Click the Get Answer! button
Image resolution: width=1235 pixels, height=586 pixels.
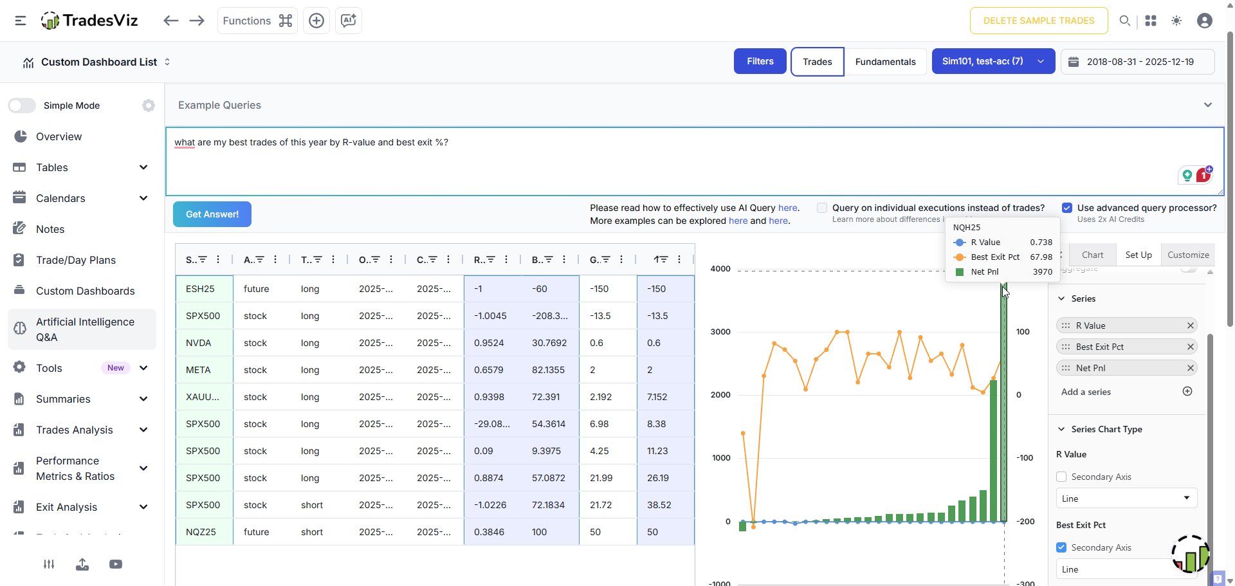tap(212, 214)
